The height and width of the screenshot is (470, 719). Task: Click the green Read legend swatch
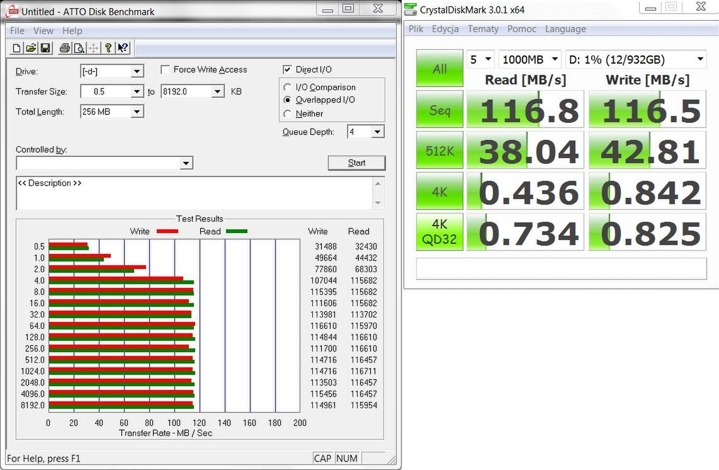tap(237, 231)
